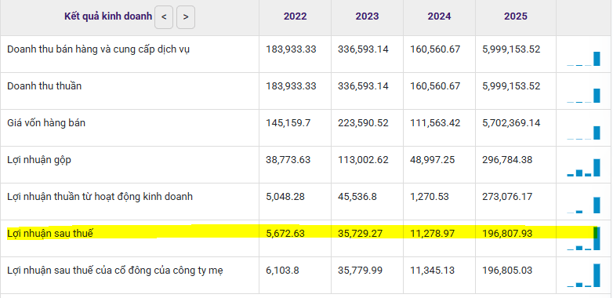Select parent shareholder profit value 35,779.99

(361, 271)
